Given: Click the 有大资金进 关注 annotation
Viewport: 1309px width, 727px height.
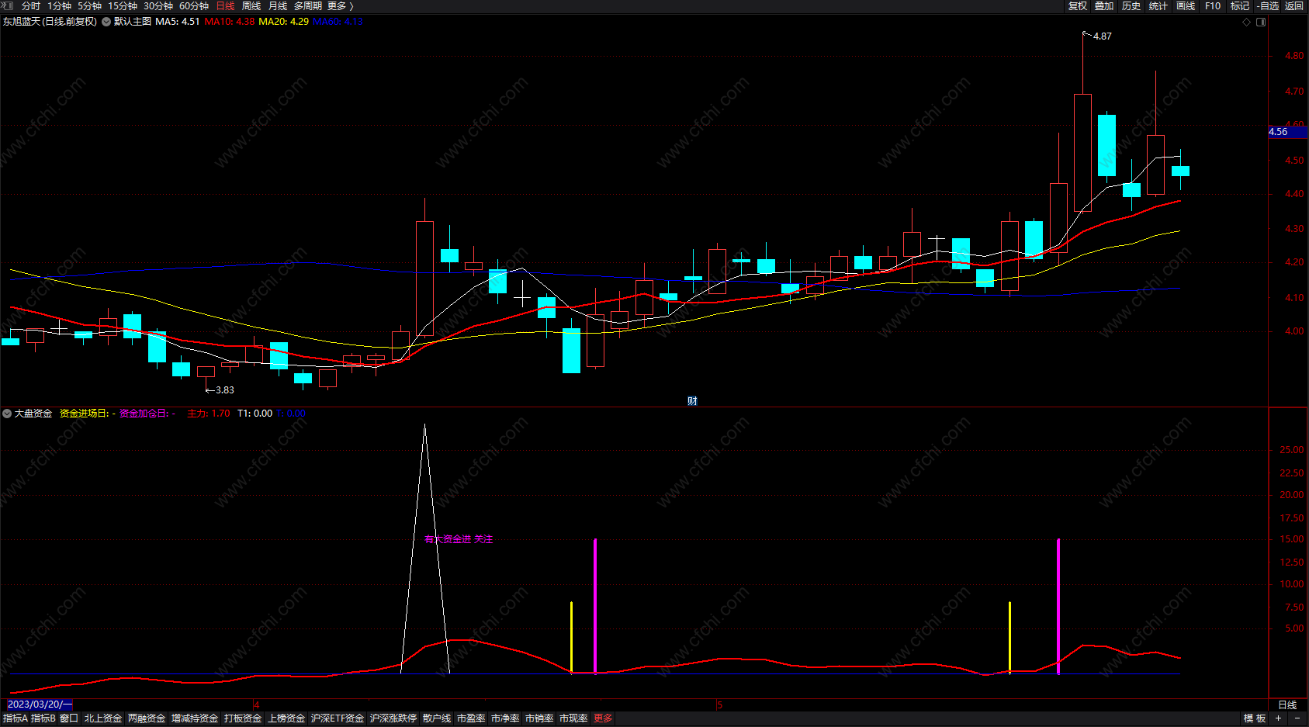Looking at the screenshot, I should tap(459, 539).
